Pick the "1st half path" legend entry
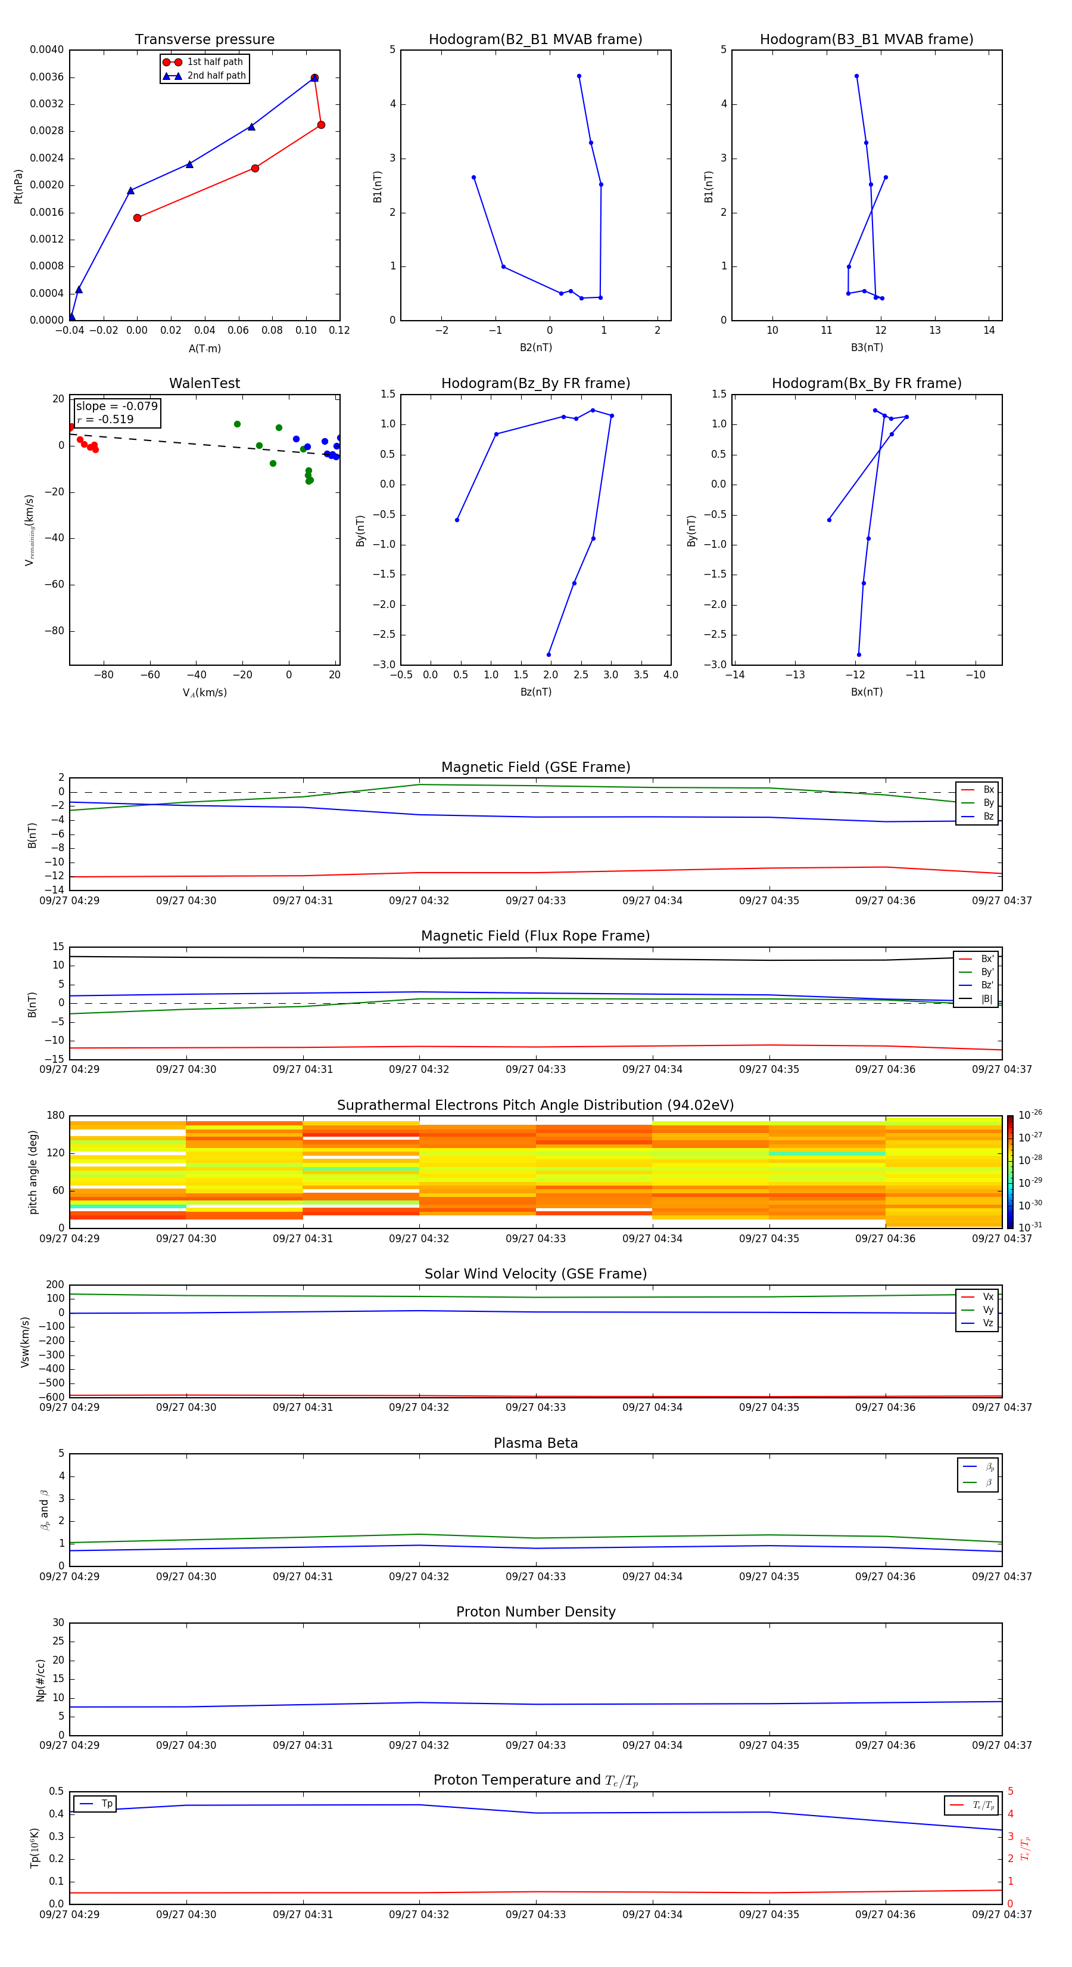The width and height of the screenshot is (1072, 1967). point(204,62)
